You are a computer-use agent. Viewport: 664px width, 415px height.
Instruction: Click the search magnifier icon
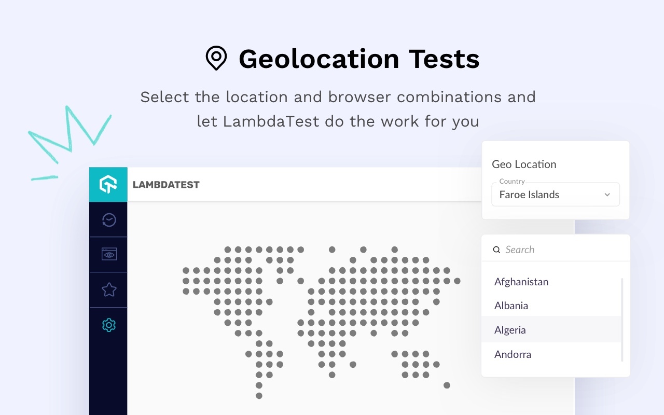point(496,250)
